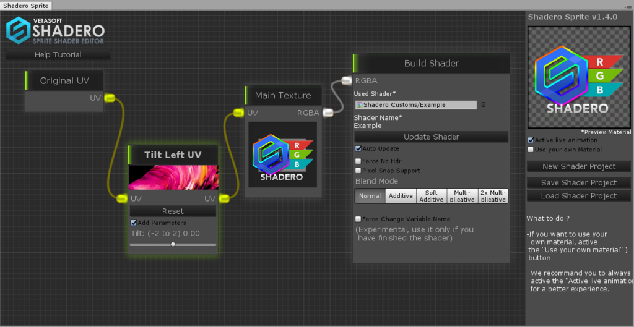Click the Tilt Left UV input port
This screenshot has width=634, height=327.
122,198
